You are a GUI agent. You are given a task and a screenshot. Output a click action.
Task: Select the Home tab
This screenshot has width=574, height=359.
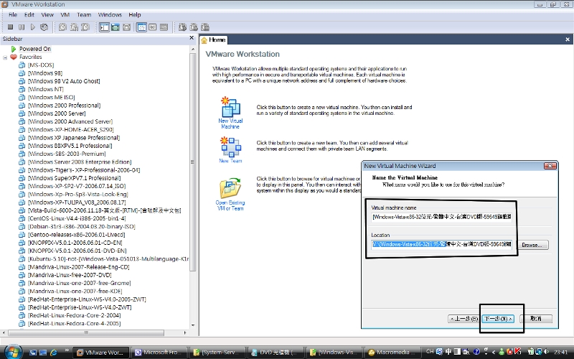(214, 40)
